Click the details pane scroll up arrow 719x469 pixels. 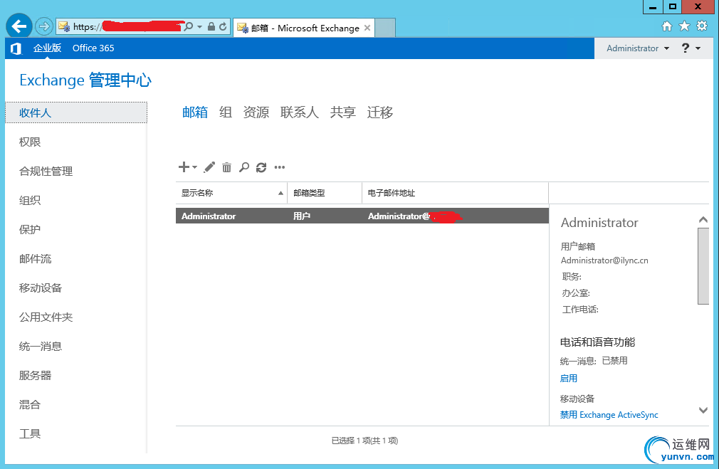pyautogui.click(x=703, y=220)
